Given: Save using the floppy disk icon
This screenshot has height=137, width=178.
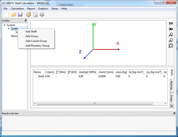Looking at the screenshot, I should 20,15.
